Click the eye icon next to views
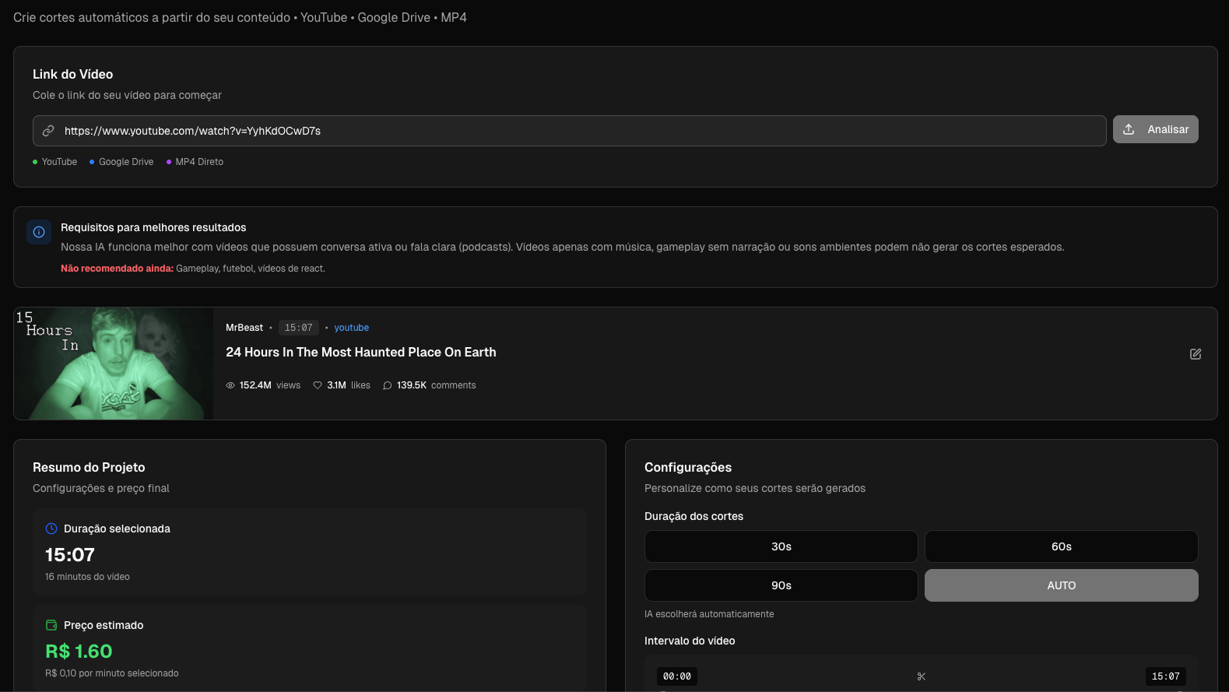The height and width of the screenshot is (692, 1229). coord(230,385)
